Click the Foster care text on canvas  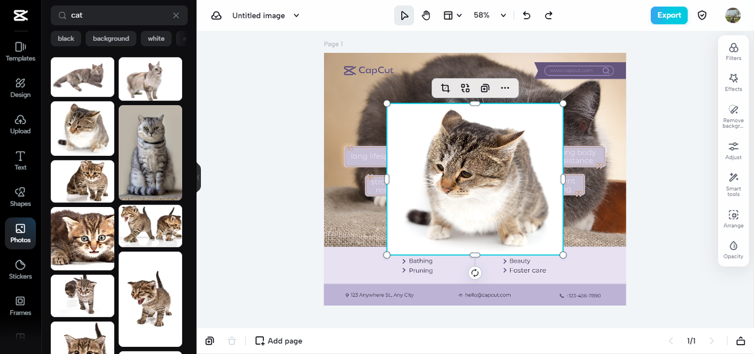click(x=528, y=270)
